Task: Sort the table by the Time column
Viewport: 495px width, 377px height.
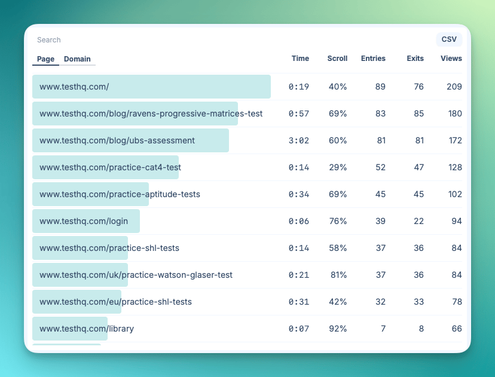Action: coord(300,59)
